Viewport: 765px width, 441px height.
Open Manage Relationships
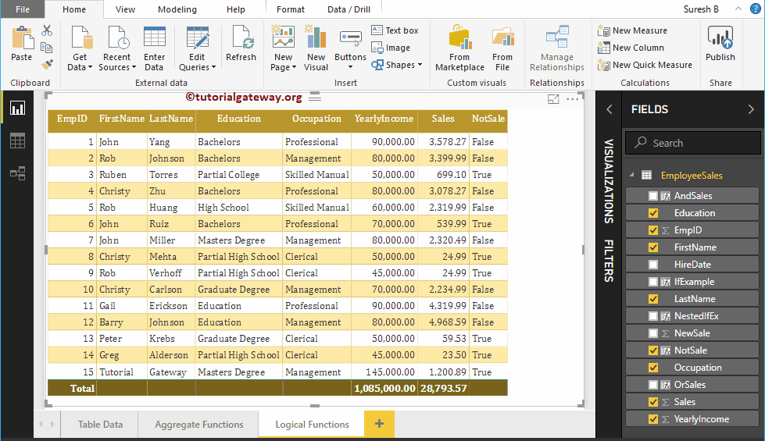[x=557, y=48]
